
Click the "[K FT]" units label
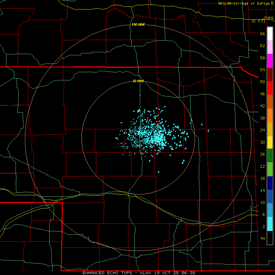[258, 21]
